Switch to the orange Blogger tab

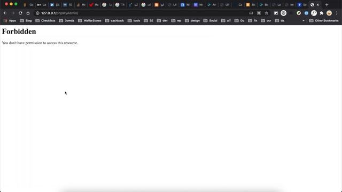click(x=159, y=5)
